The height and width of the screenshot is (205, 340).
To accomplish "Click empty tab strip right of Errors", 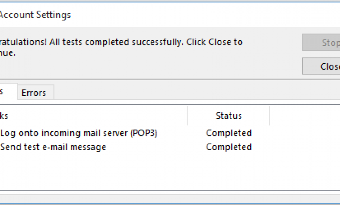I will click(x=197, y=93).
